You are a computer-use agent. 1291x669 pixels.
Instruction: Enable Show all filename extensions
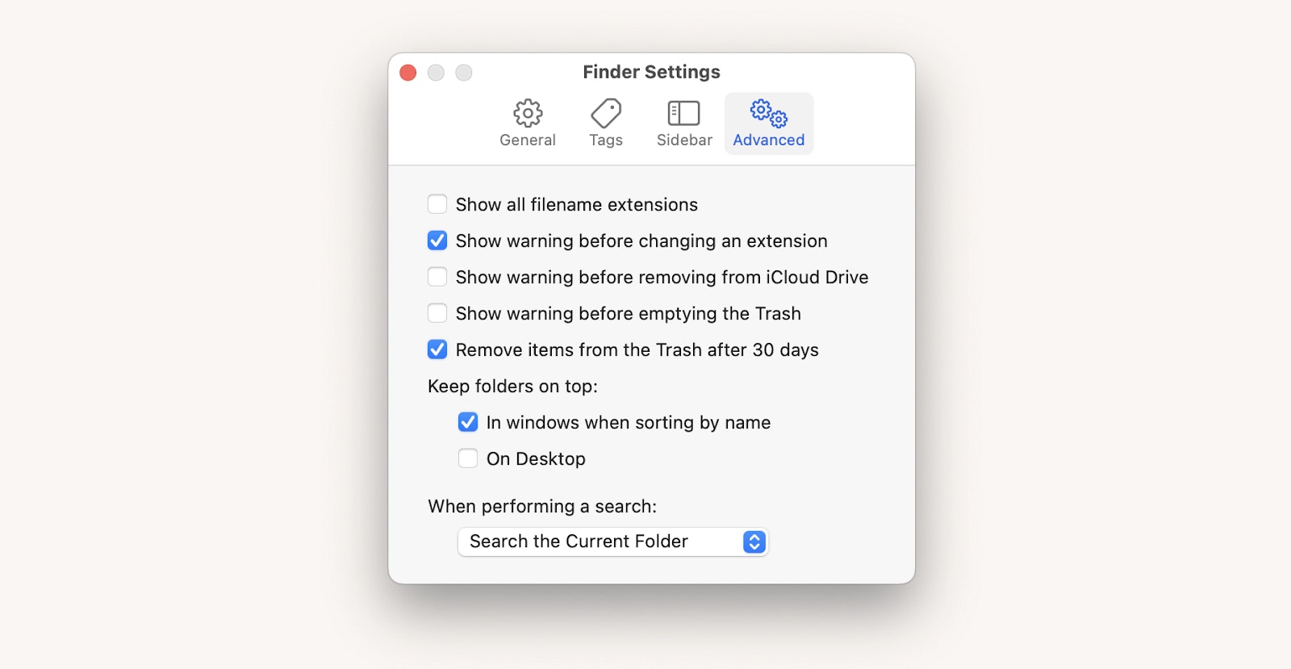coord(437,204)
